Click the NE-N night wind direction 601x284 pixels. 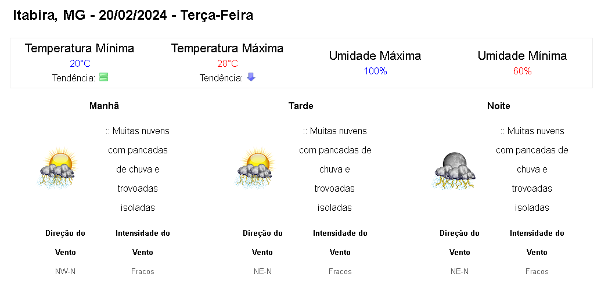click(x=459, y=272)
